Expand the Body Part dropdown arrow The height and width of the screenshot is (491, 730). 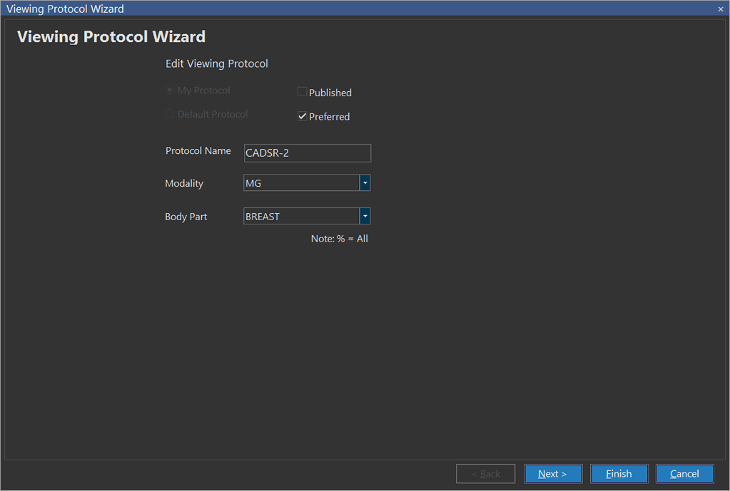365,216
